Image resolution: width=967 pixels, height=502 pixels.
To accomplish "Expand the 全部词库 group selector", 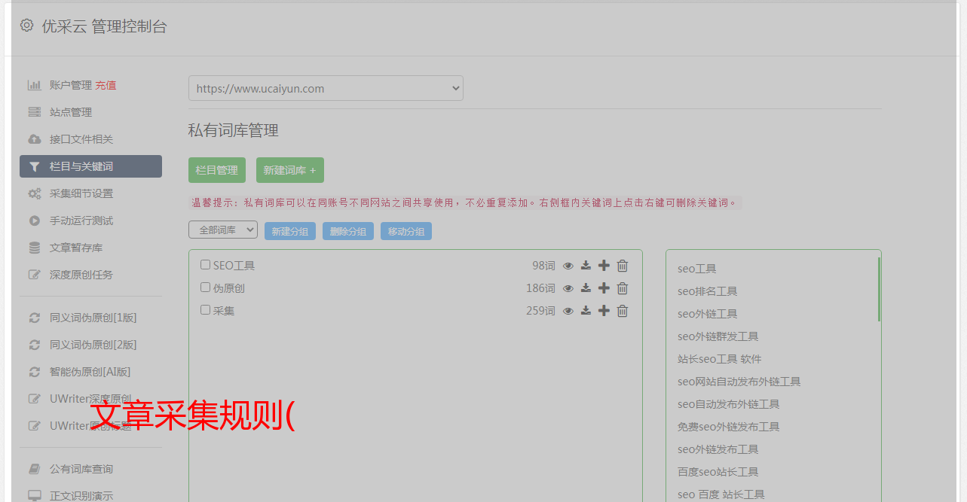I will pyautogui.click(x=223, y=230).
